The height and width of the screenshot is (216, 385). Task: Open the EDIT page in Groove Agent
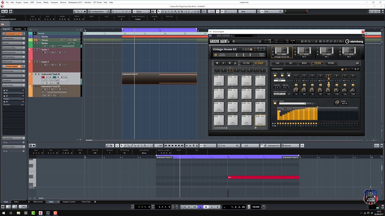tap(291, 63)
